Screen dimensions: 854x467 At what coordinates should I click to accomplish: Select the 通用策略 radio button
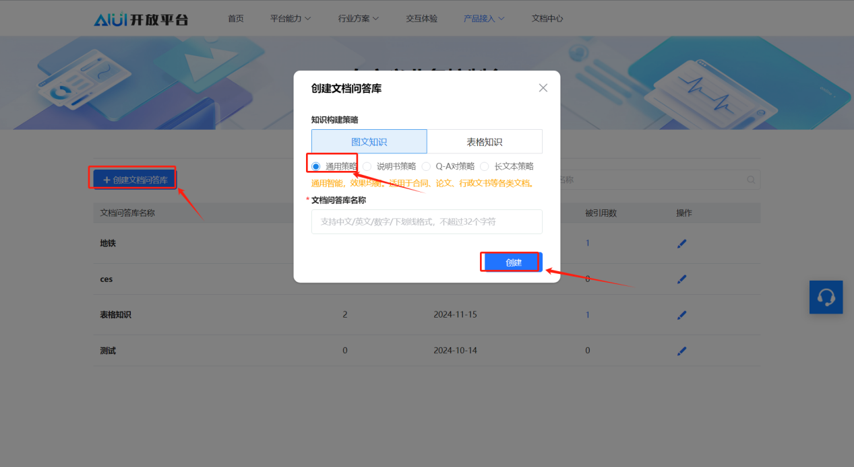click(x=316, y=166)
